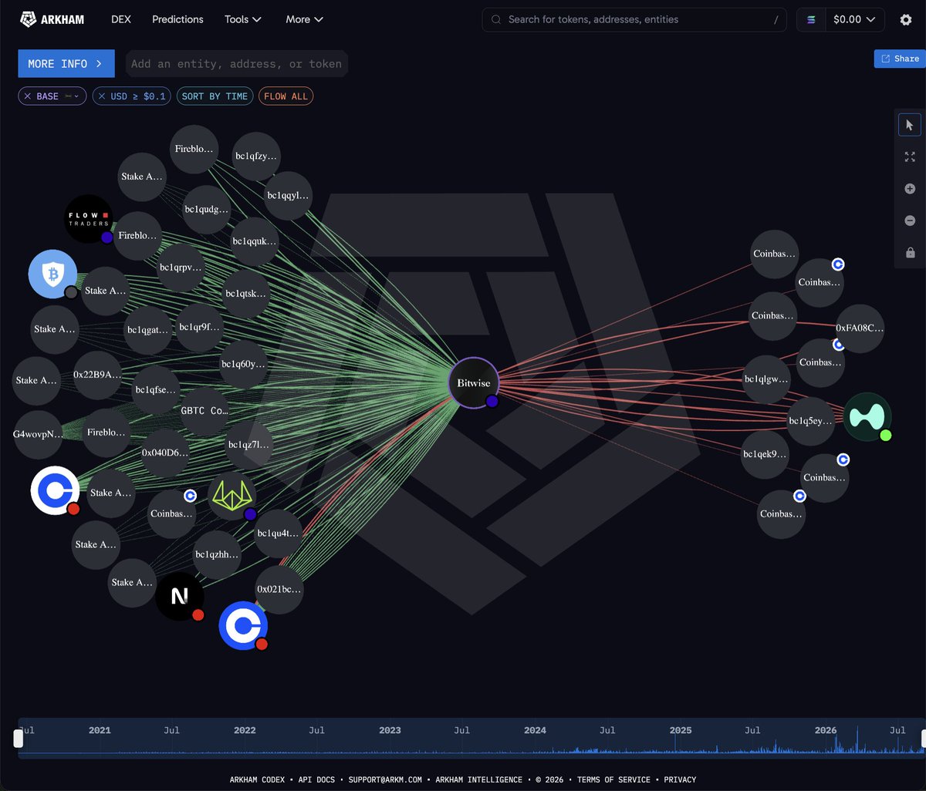Click the SUPPORT@ARKM.COM link
The image size is (926, 791).
coord(385,779)
